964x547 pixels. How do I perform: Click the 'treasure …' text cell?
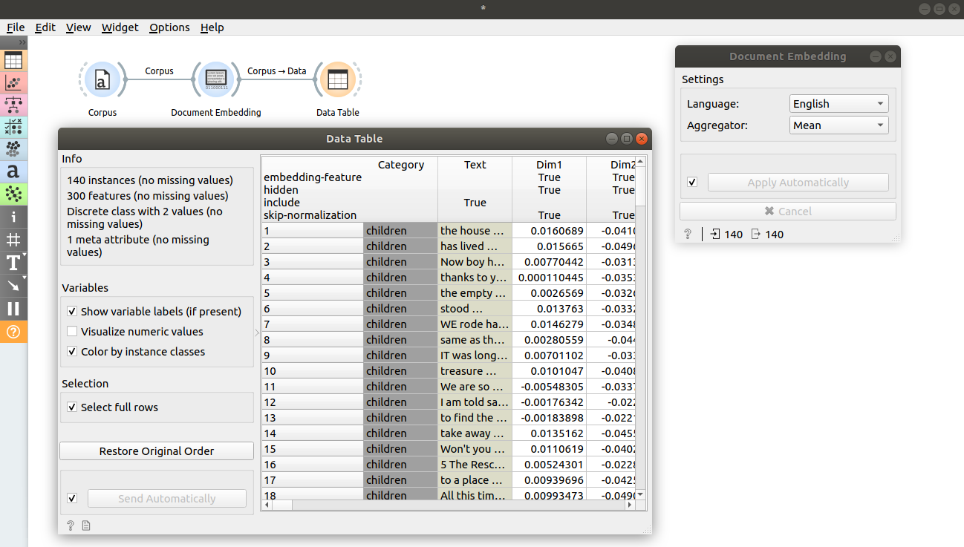coord(475,371)
